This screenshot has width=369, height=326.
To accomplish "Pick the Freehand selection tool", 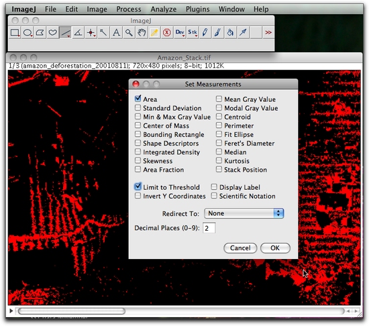I will 53,32.
